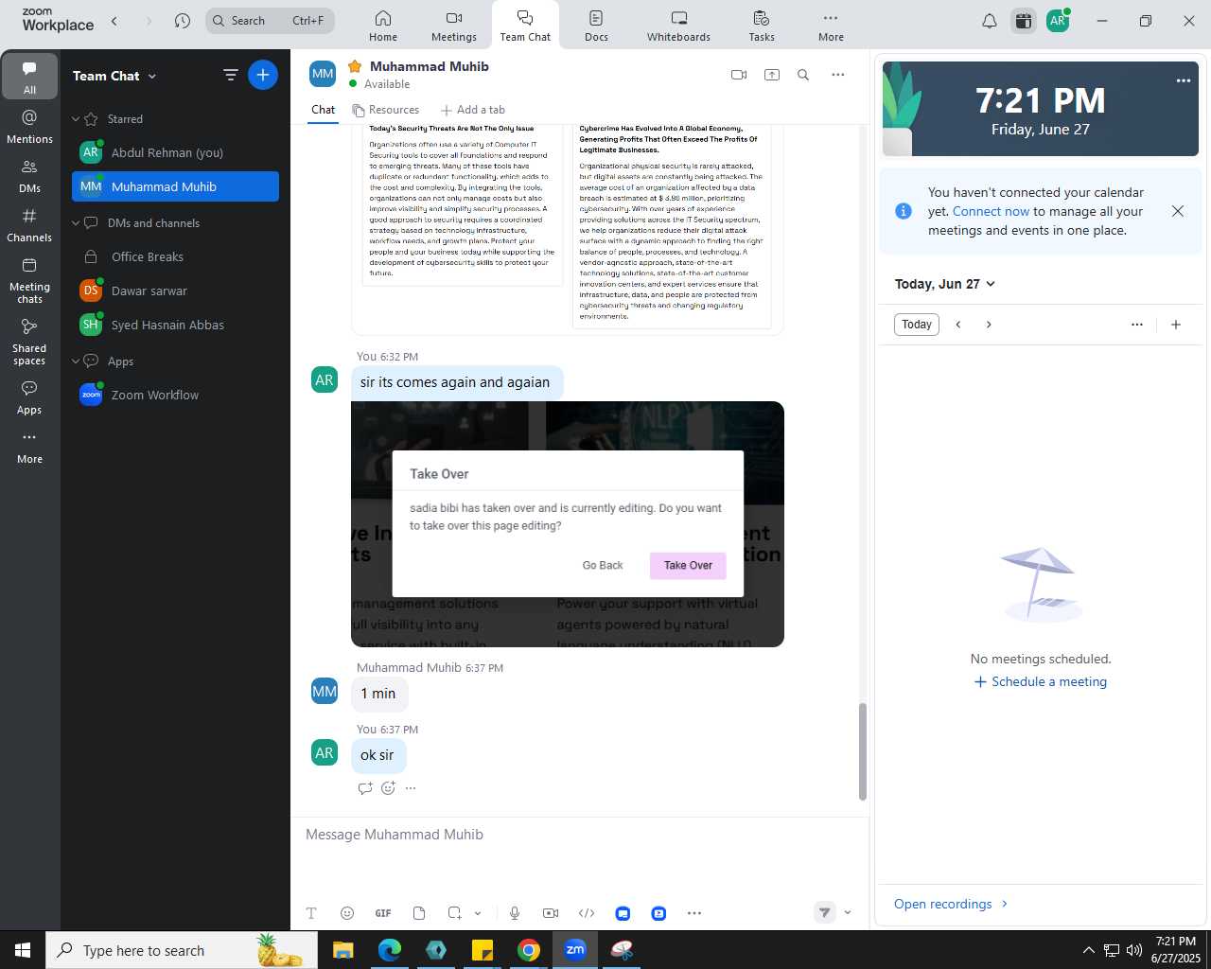
Task: Open More options in left sidebar
Action: coord(29,446)
